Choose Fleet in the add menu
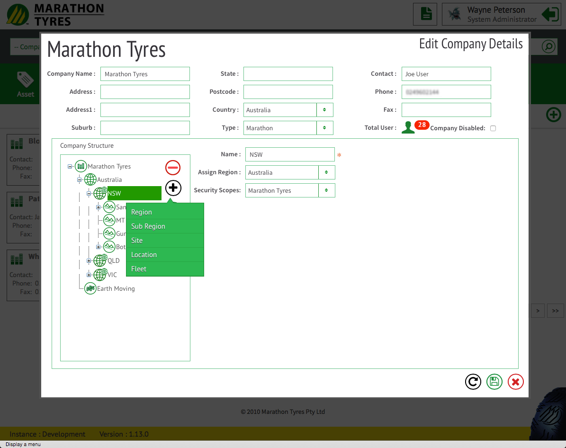Viewport: 566px width, 448px height. pyautogui.click(x=139, y=269)
